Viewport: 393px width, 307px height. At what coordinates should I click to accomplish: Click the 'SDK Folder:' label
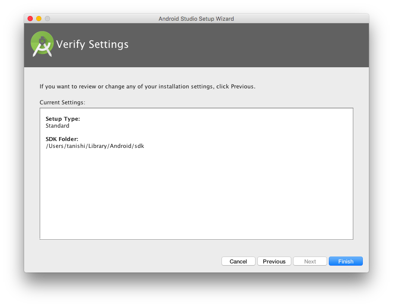[62, 139]
